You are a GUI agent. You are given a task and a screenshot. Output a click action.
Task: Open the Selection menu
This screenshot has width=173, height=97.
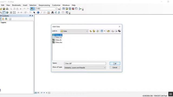(x=33, y=5)
